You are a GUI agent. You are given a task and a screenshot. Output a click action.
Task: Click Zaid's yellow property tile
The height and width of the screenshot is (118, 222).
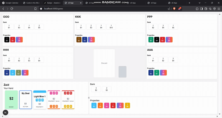(127, 106)
